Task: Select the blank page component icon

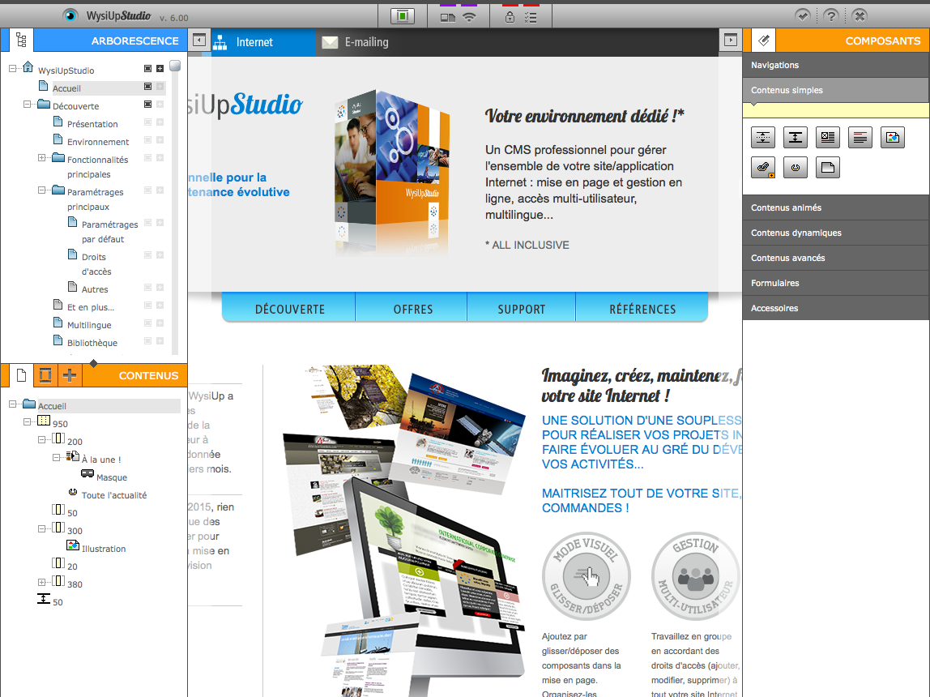Action: (x=827, y=168)
